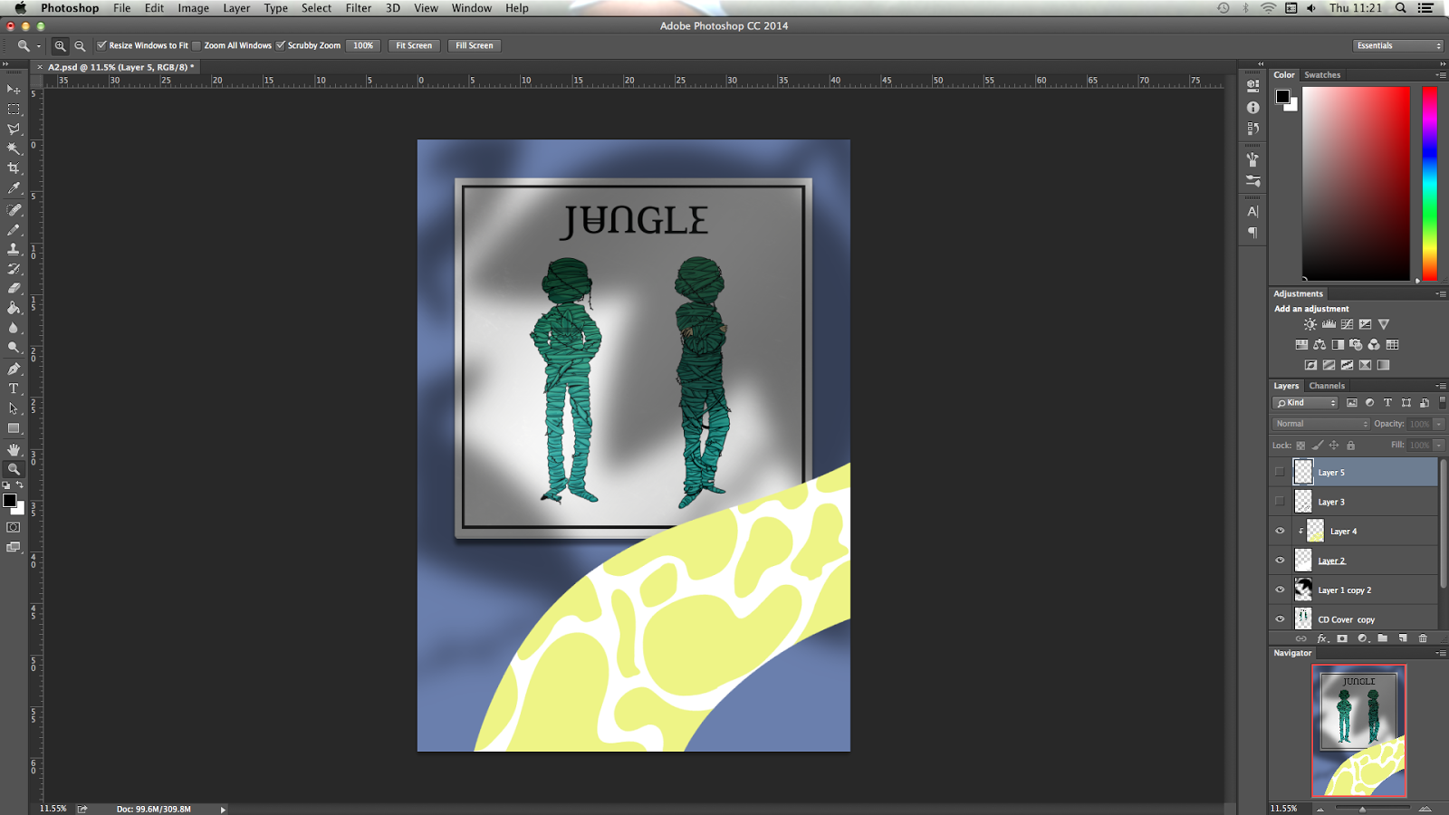Click the 100% zoom button
This screenshot has height=815, width=1449.
pyautogui.click(x=363, y=45)
